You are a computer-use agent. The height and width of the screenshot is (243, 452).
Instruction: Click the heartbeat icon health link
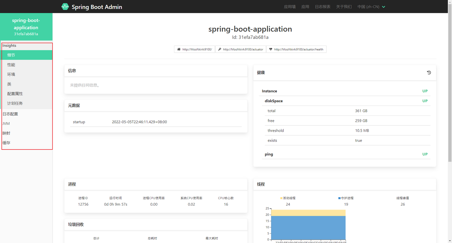click(296, 49)
